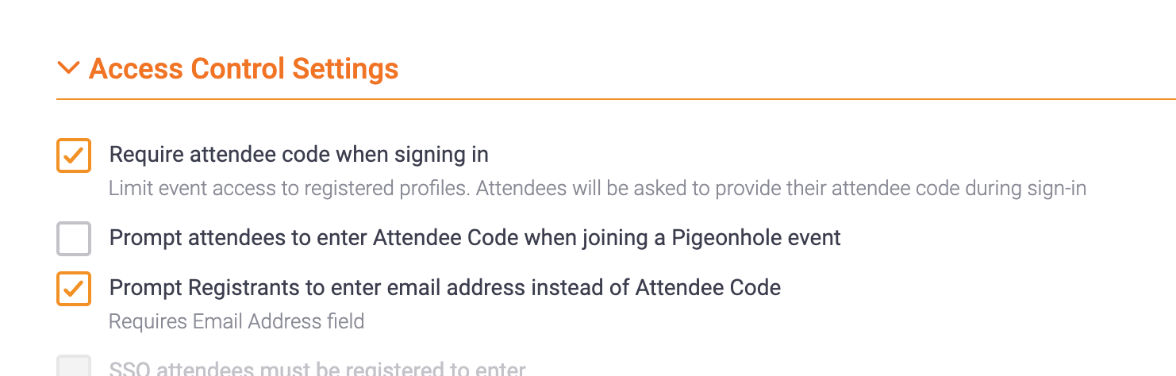Click the word 'Registrants' in third option
This screenshot has height=376, width=1176.
(237, 287)
